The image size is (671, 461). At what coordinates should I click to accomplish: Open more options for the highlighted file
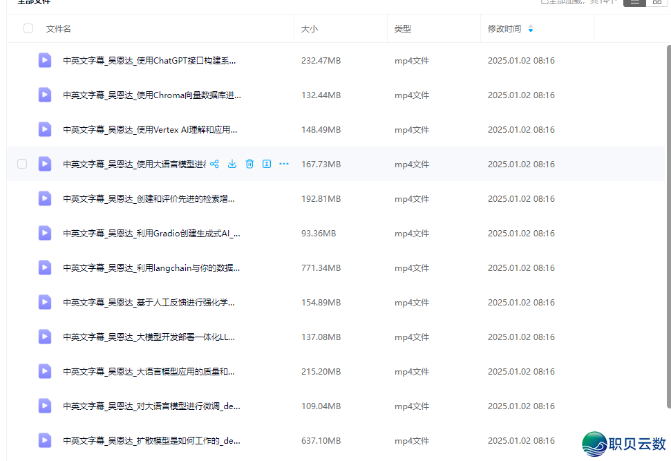coord(284,164)
